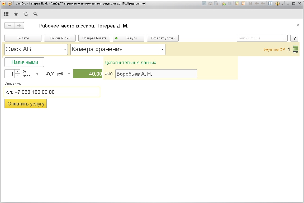Image resolution: width=304 pixels, height=203 pixels.
Task: Open the 1C main menu dropdown arrow
Action: tap(10, 4)
